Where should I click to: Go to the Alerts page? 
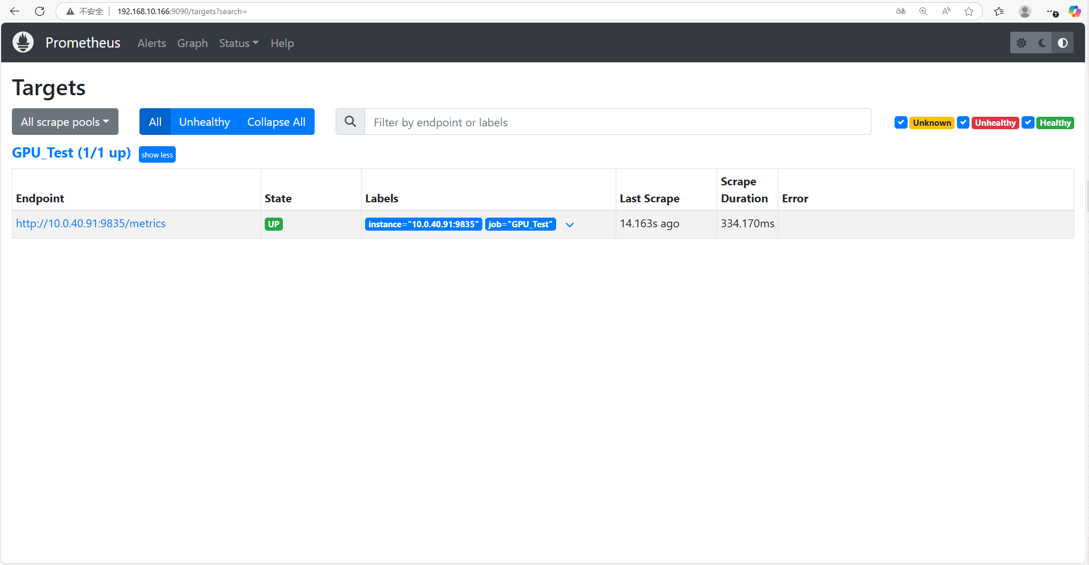click(151, 43)
